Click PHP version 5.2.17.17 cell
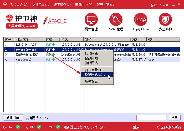Viewport: 184px width, 131px height. click(139, 59)
